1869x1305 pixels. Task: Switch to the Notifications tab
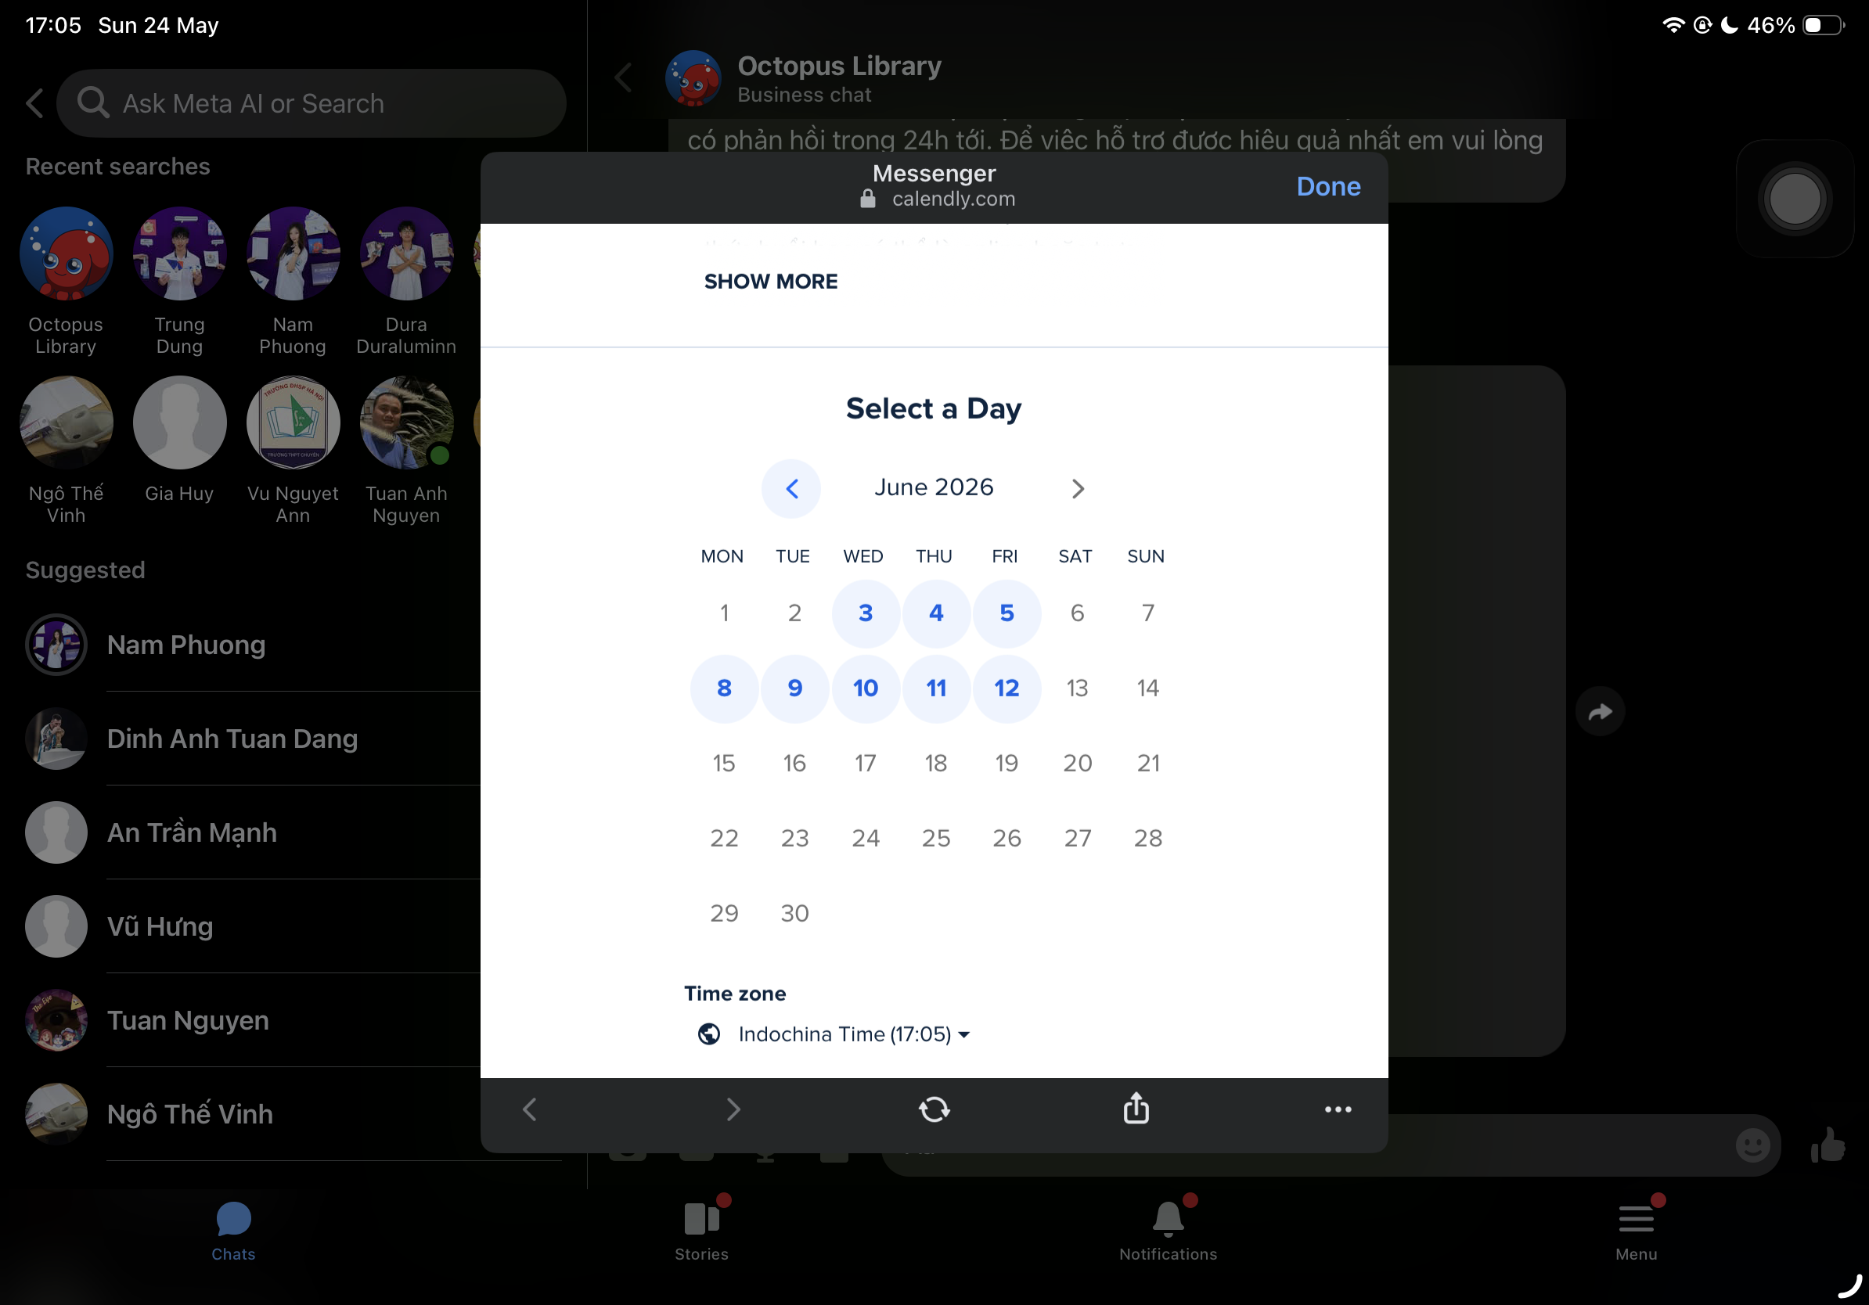coord(1168,1231)
